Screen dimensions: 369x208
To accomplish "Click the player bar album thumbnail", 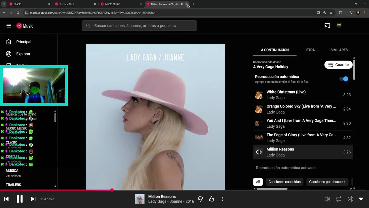I will 140,199.
